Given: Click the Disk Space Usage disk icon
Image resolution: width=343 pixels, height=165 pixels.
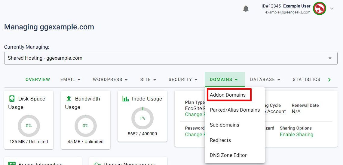Looking at the screenshot, I should (12, 99).
